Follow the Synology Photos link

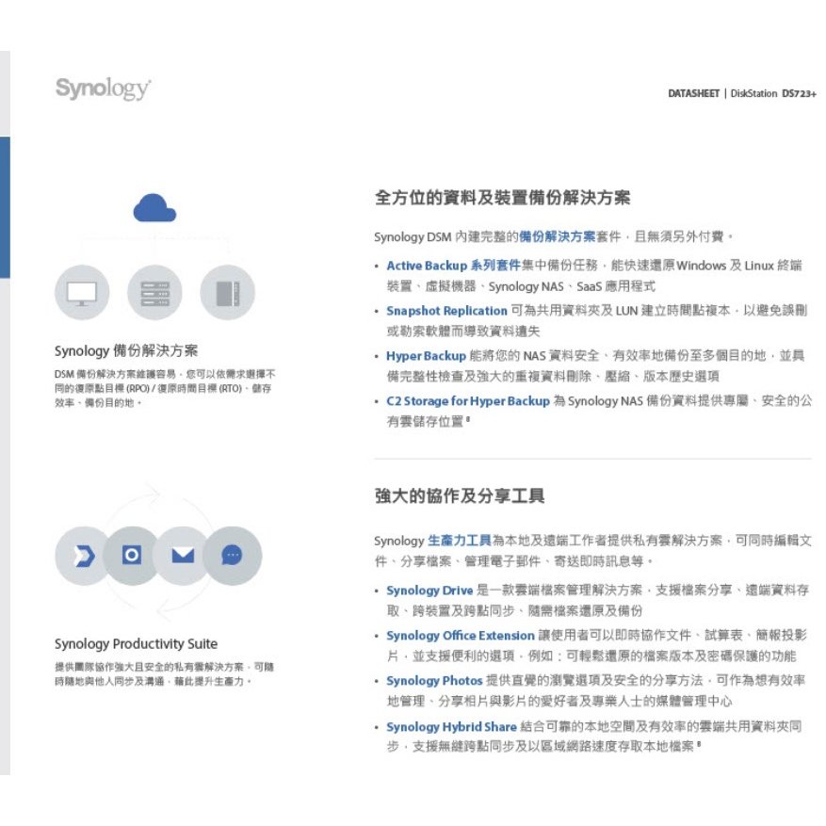tap(434, 681)
